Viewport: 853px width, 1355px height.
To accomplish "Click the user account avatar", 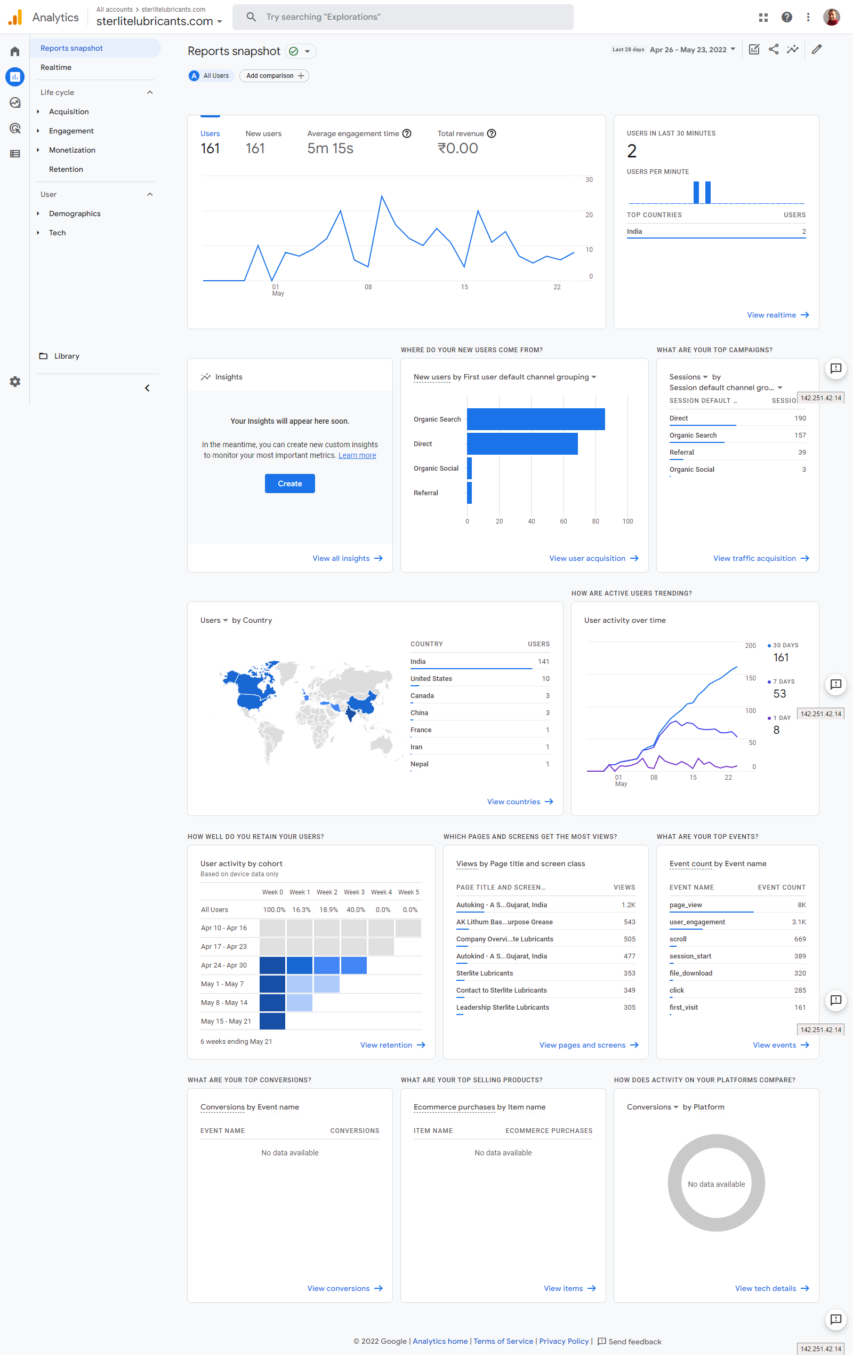I will click(832, 18).
